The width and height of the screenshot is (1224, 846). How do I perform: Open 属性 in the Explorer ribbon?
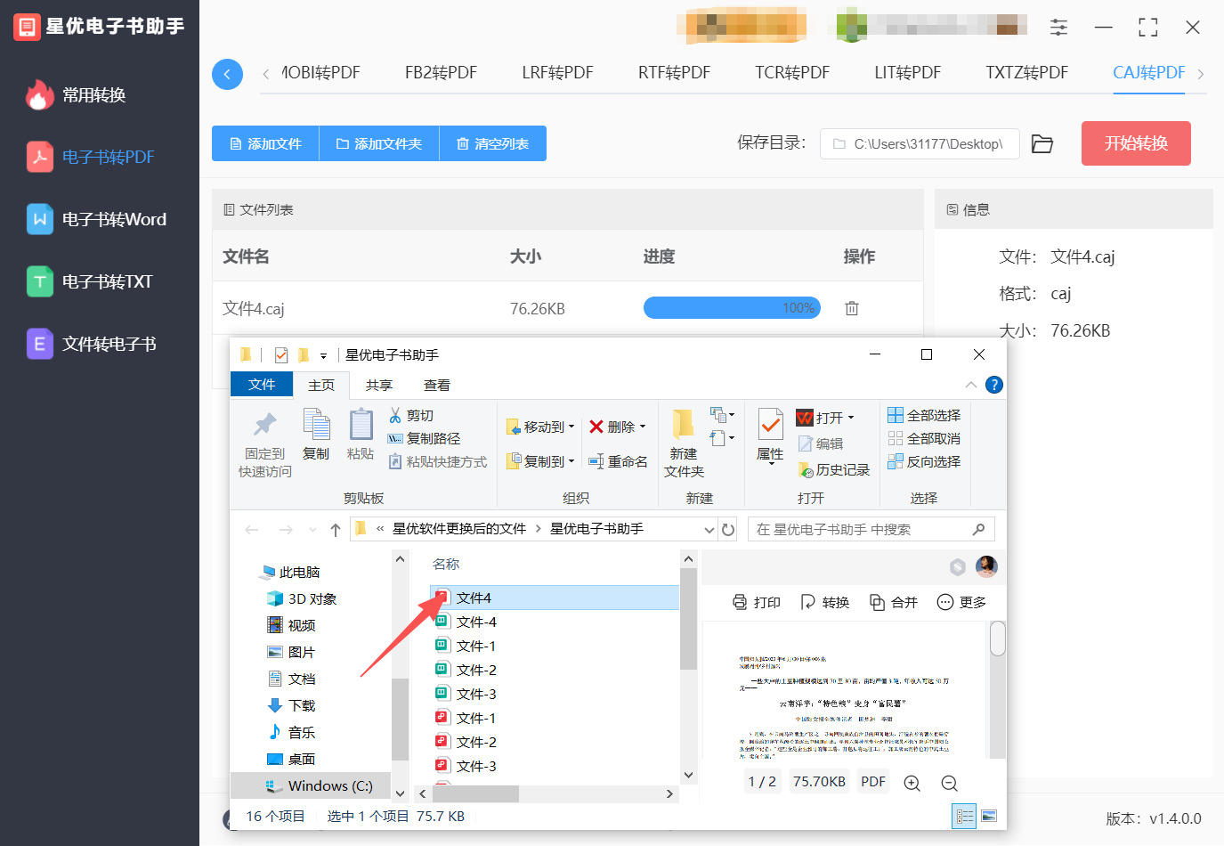click(770, 436)
